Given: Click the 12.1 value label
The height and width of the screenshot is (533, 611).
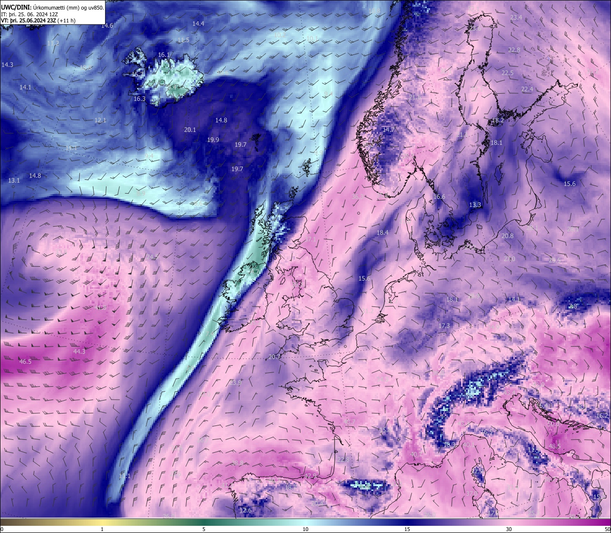Looking at the screenshot, I should point(100,120).
